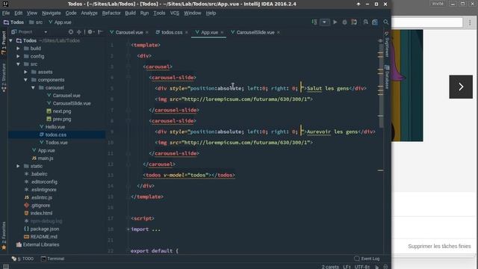Open the VCS menu

174,13
